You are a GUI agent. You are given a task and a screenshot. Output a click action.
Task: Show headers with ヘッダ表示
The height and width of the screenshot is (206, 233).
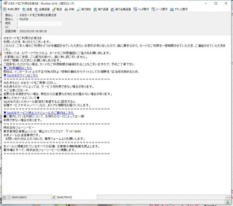(x=141, y=9)
